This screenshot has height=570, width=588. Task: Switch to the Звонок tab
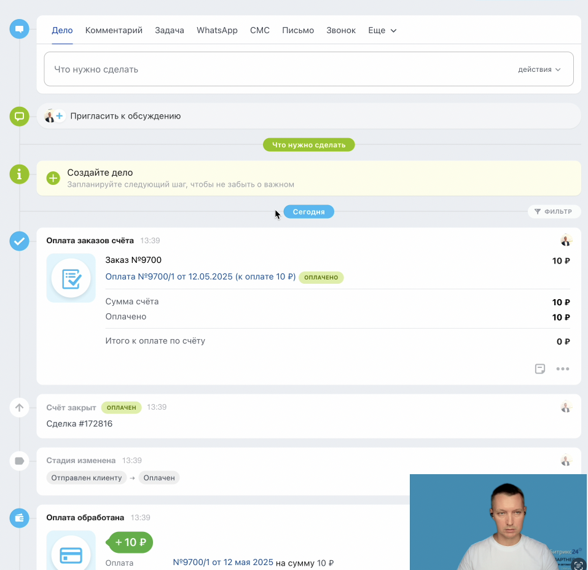tap(341, 30)
